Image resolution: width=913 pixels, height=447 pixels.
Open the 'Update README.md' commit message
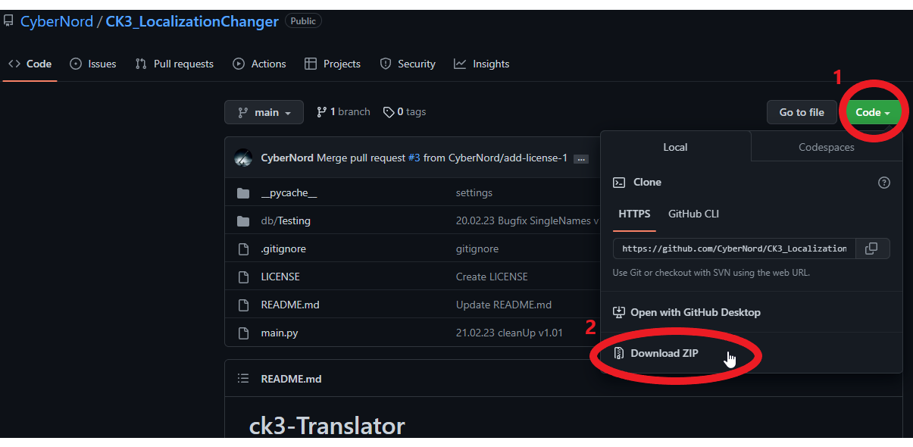tap(504, 305)
